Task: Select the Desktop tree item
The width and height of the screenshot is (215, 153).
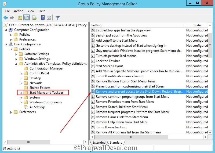Action: (x=35, y=78)
